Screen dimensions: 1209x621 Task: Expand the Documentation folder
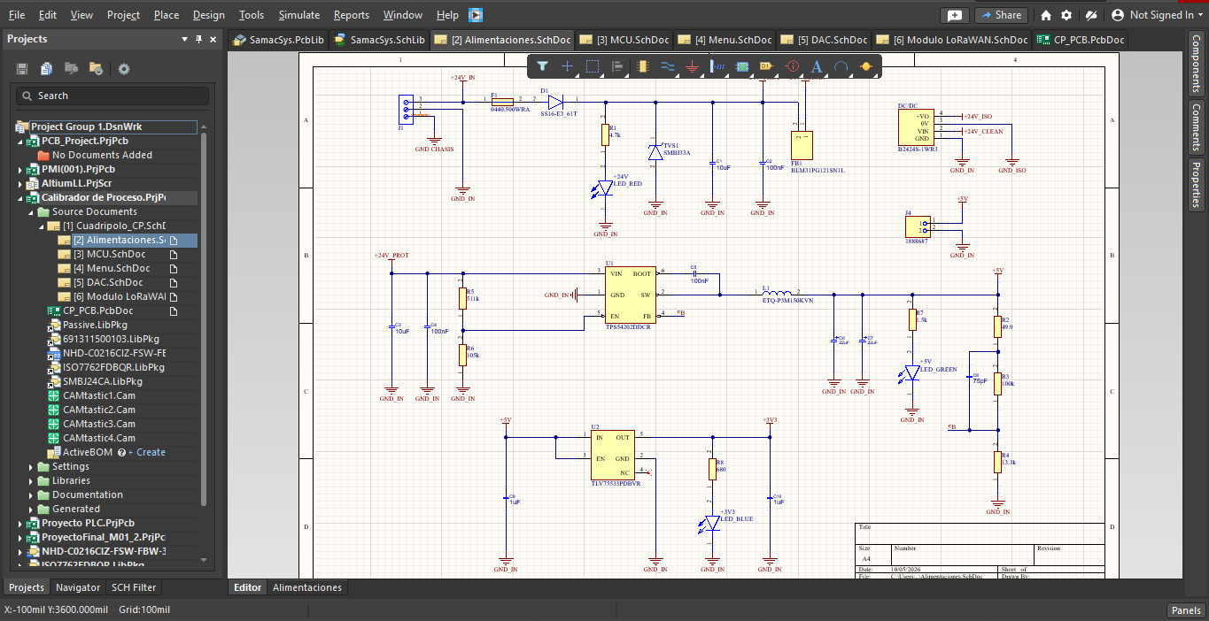point(31,494)
